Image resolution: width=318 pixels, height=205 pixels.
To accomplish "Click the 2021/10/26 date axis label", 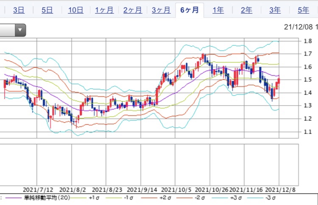I will 212,190.
